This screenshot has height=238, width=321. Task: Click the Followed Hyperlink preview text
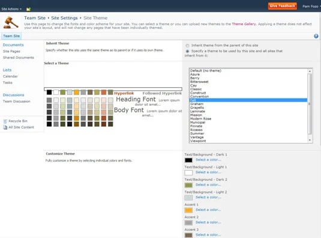162,93
